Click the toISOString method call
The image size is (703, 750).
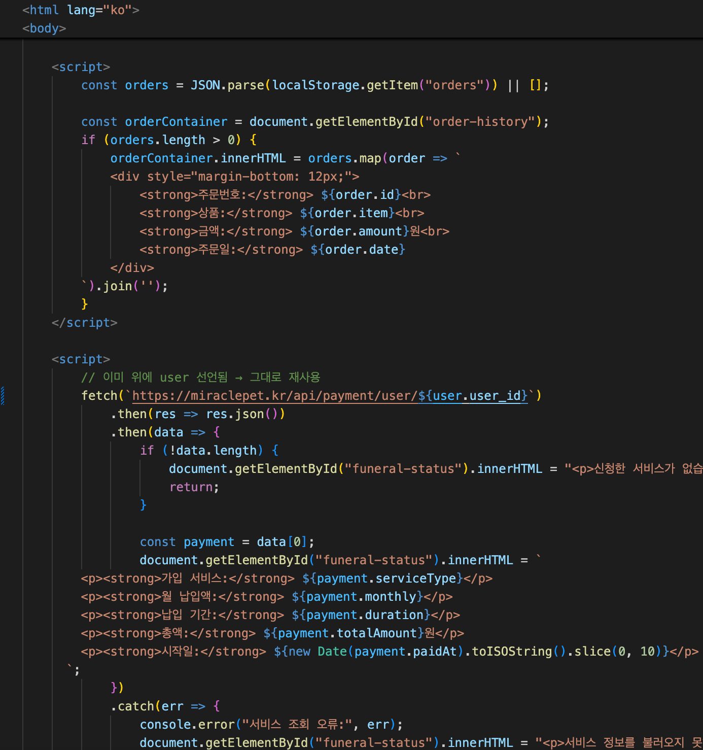511,652
